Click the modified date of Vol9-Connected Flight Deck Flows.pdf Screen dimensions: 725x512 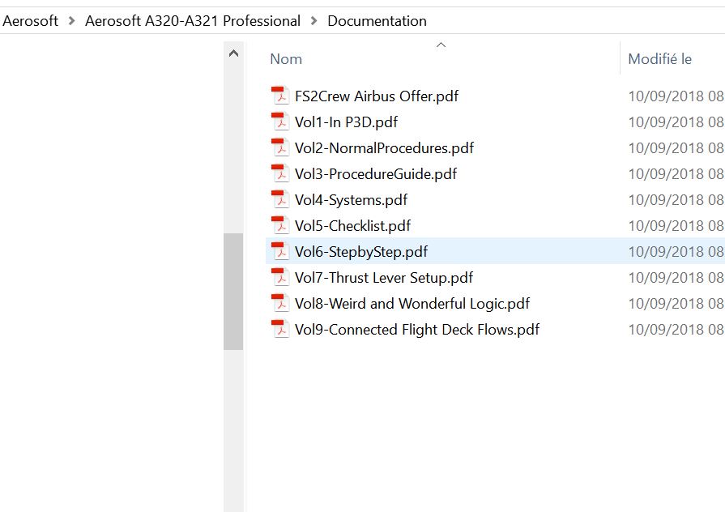coord(676,329)
